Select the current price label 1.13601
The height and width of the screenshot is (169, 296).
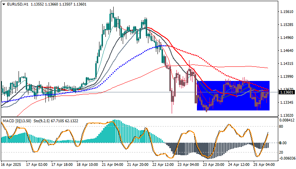pos(287,92)
